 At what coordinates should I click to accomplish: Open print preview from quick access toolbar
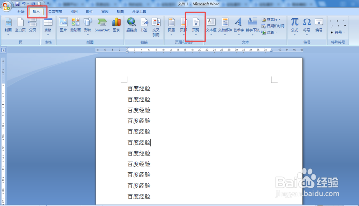tap(39, 4)
